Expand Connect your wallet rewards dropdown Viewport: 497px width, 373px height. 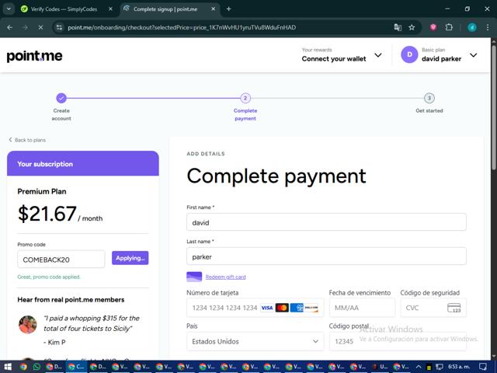[x=378, y=55]
